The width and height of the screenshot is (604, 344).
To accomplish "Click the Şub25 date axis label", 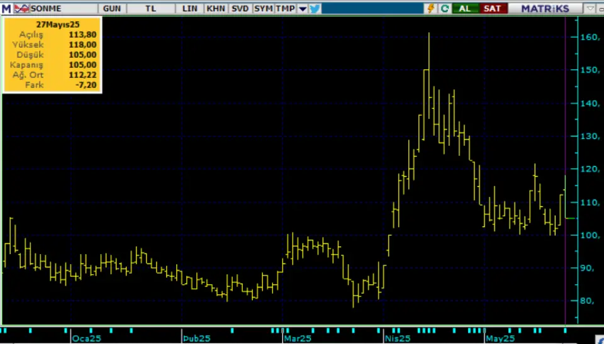I will [197, 338].
